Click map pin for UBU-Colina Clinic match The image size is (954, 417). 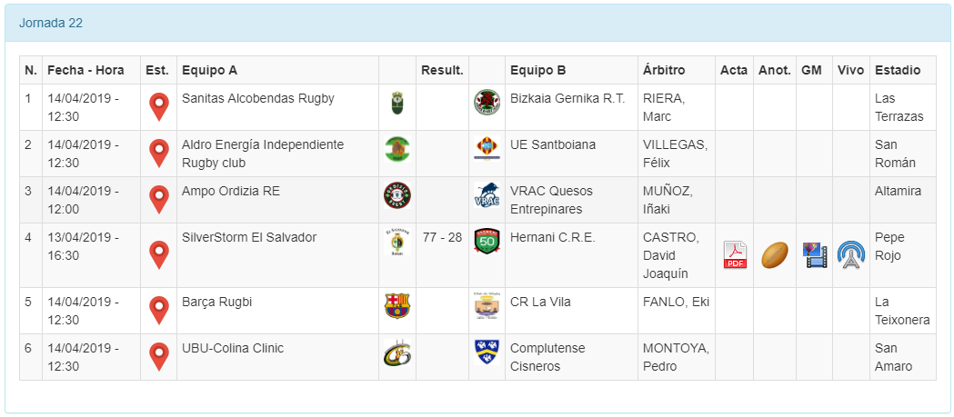click(x=159, y=357)
